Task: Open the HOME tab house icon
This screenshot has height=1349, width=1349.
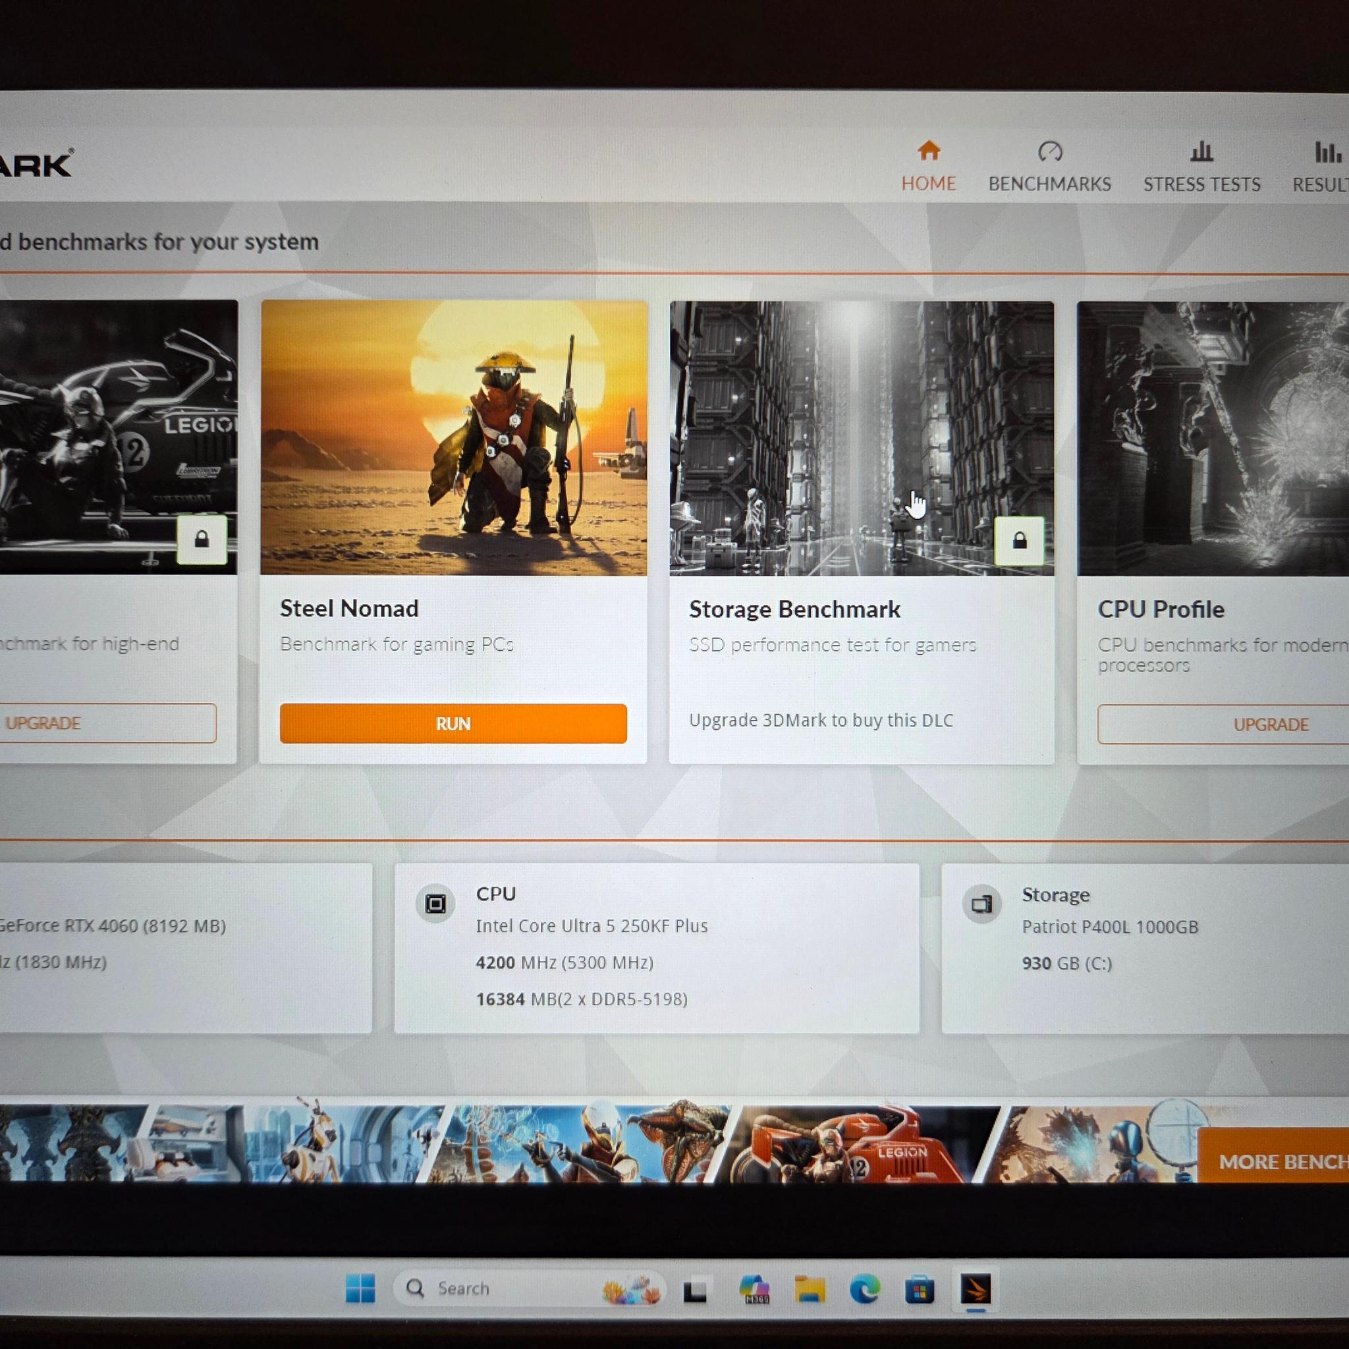Action: pos(929,151)
